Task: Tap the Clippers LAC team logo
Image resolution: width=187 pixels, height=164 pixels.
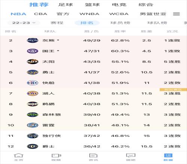Action: tap(33, 83)
